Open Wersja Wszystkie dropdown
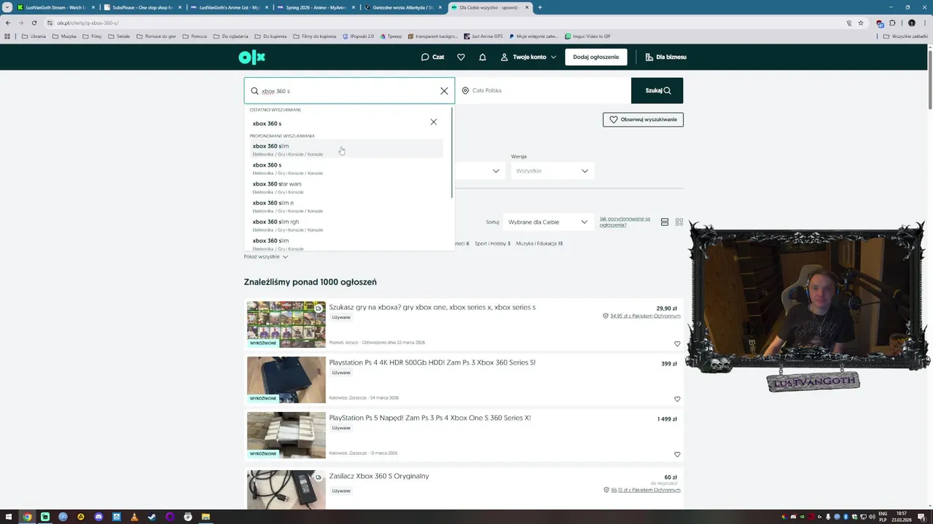This screenshot has height=524, width=933. [552, 171]
